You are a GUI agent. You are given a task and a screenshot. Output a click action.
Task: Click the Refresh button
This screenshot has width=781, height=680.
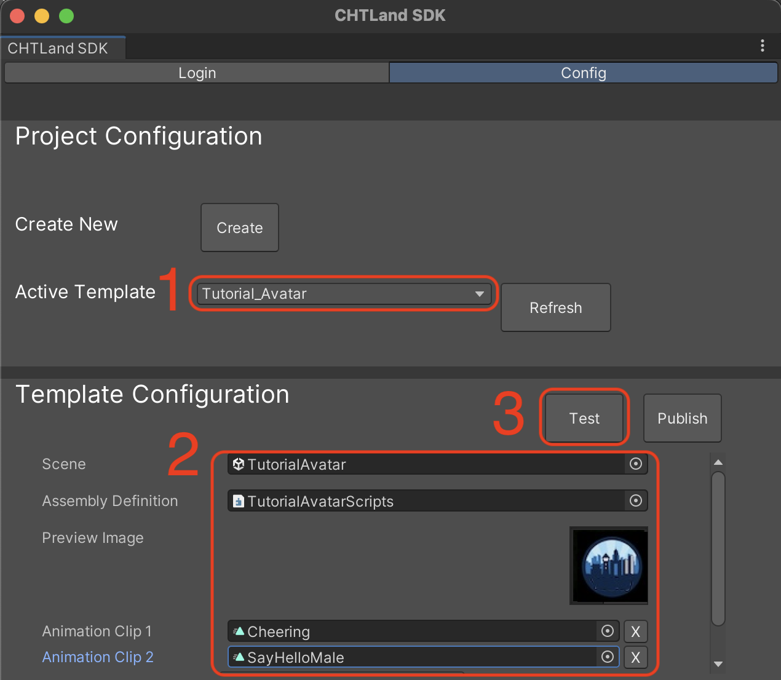click(555, 307)
